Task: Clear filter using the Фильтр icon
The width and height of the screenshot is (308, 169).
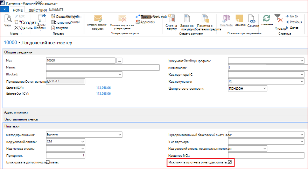Action: pos(279,18)
